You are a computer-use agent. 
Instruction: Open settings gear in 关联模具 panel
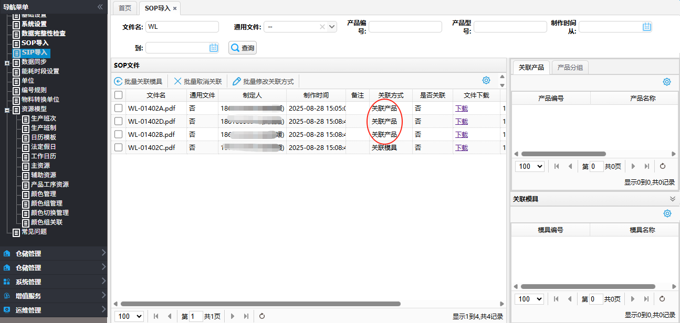(667, 213)
